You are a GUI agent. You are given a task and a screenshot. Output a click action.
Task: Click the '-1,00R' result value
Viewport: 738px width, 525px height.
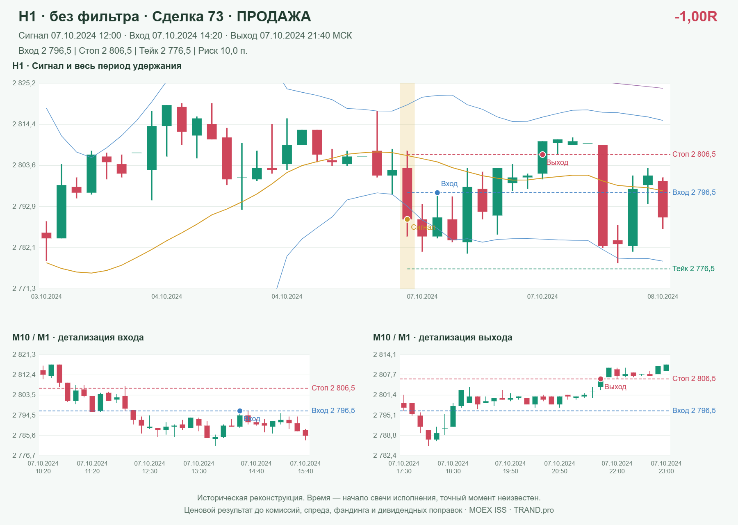point(696,16)
